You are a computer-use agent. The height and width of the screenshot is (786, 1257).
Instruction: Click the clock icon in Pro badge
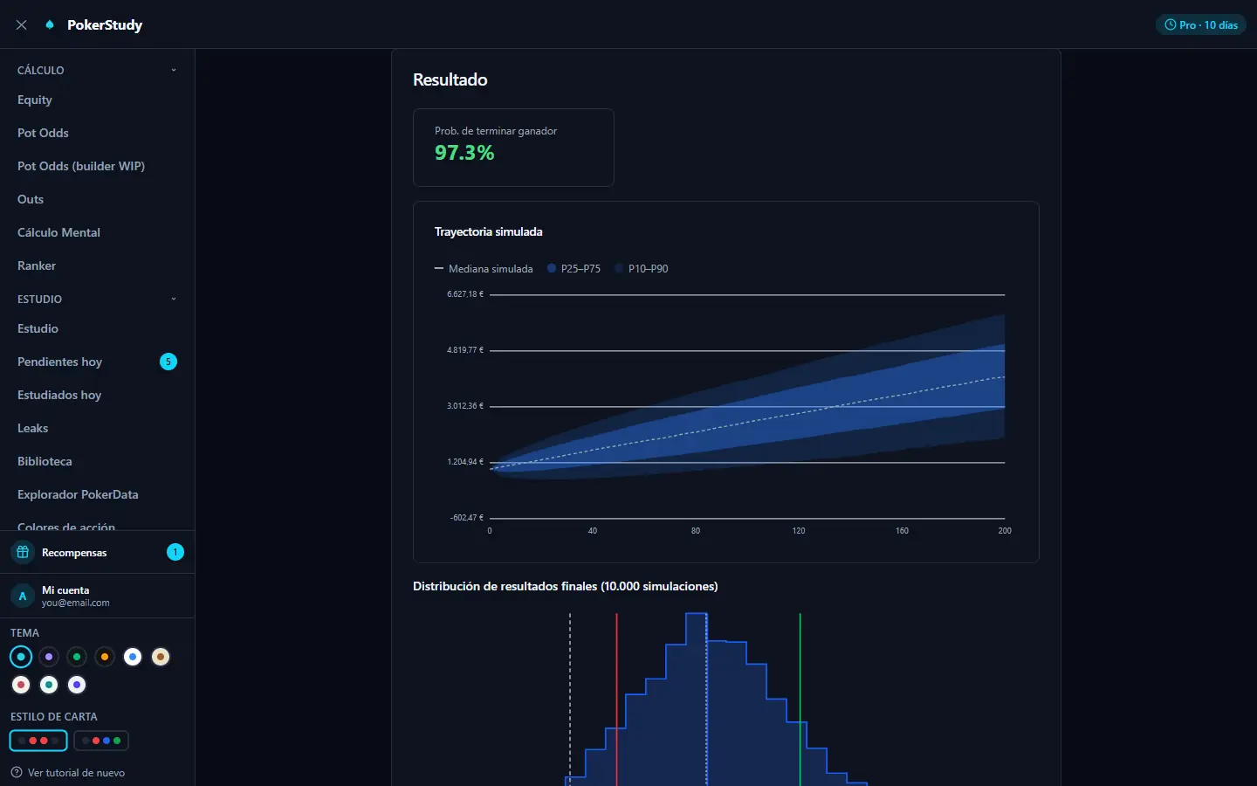click(x=1171, y=25)
